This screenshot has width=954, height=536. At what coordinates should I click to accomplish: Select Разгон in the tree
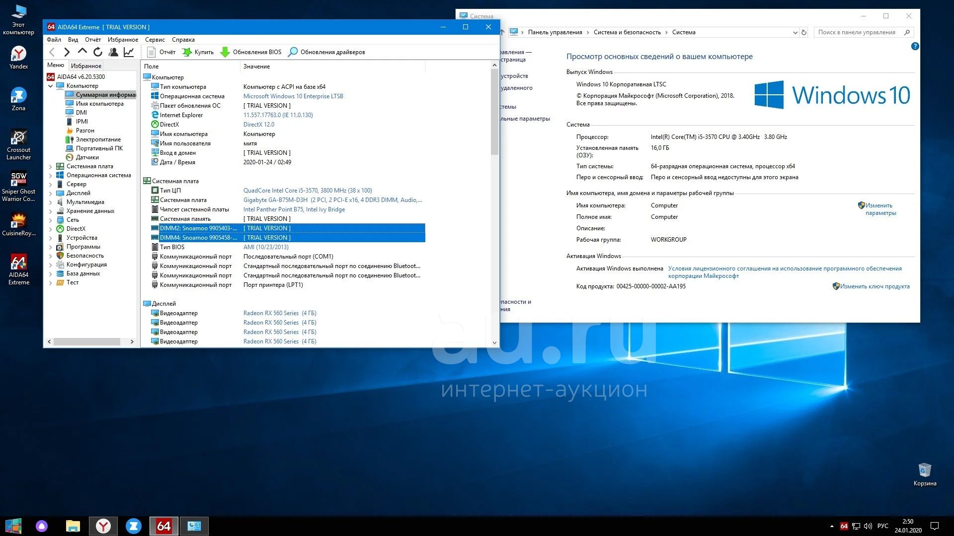click(85, 131)
